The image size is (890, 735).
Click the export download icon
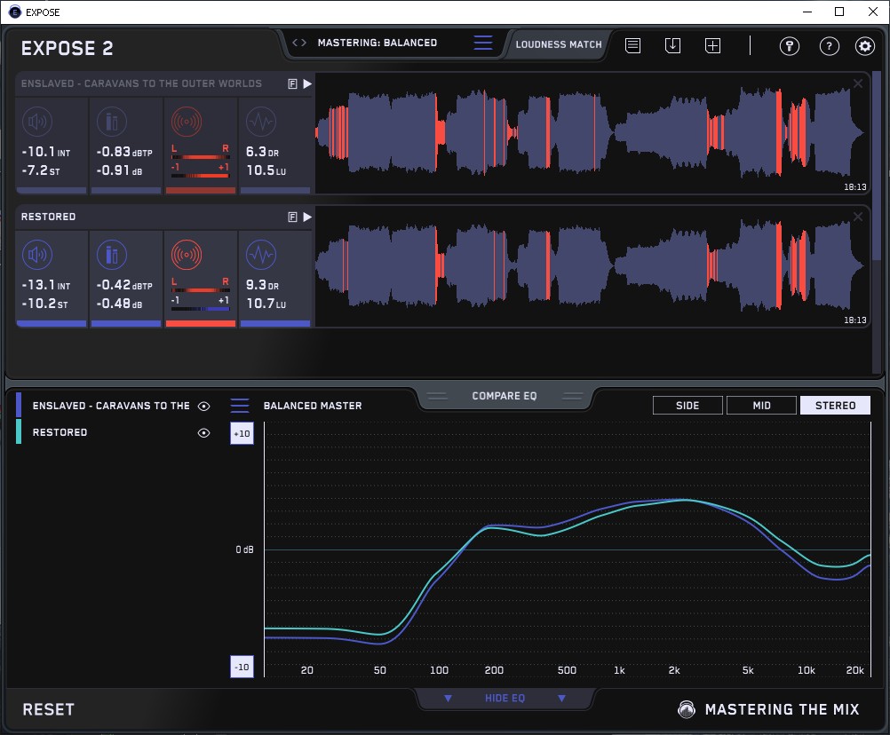tap(672, 45)
